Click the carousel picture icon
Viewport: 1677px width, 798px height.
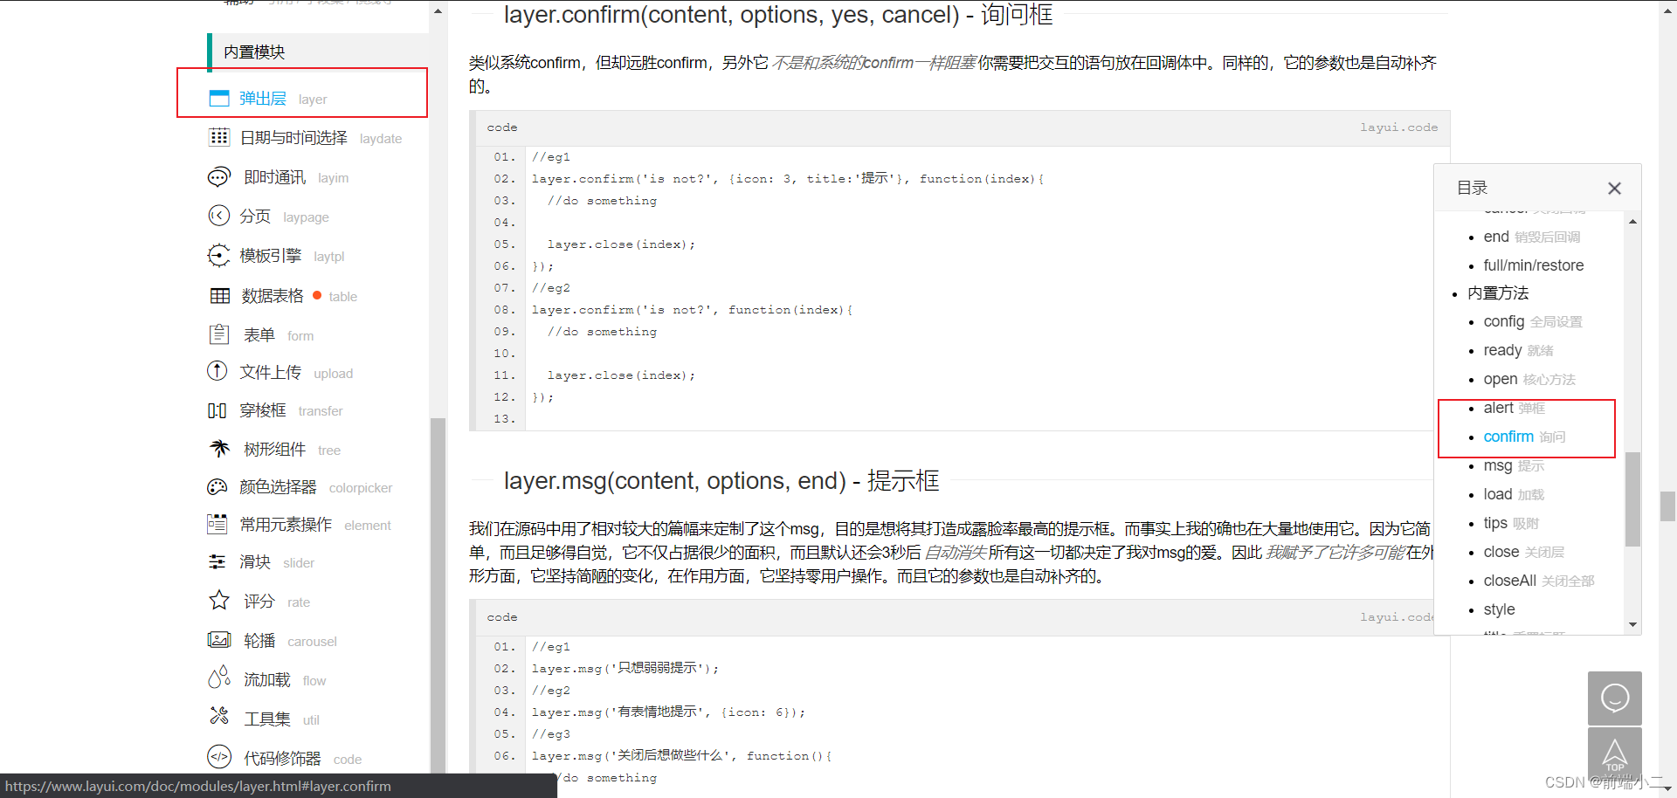tap(219, 640)
